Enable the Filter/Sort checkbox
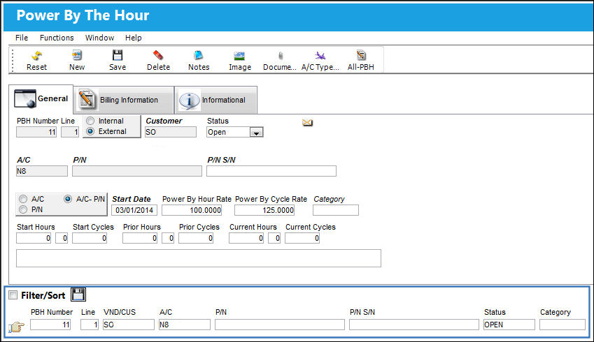This screenshot has height=342, width=594. tap(13, 295)
